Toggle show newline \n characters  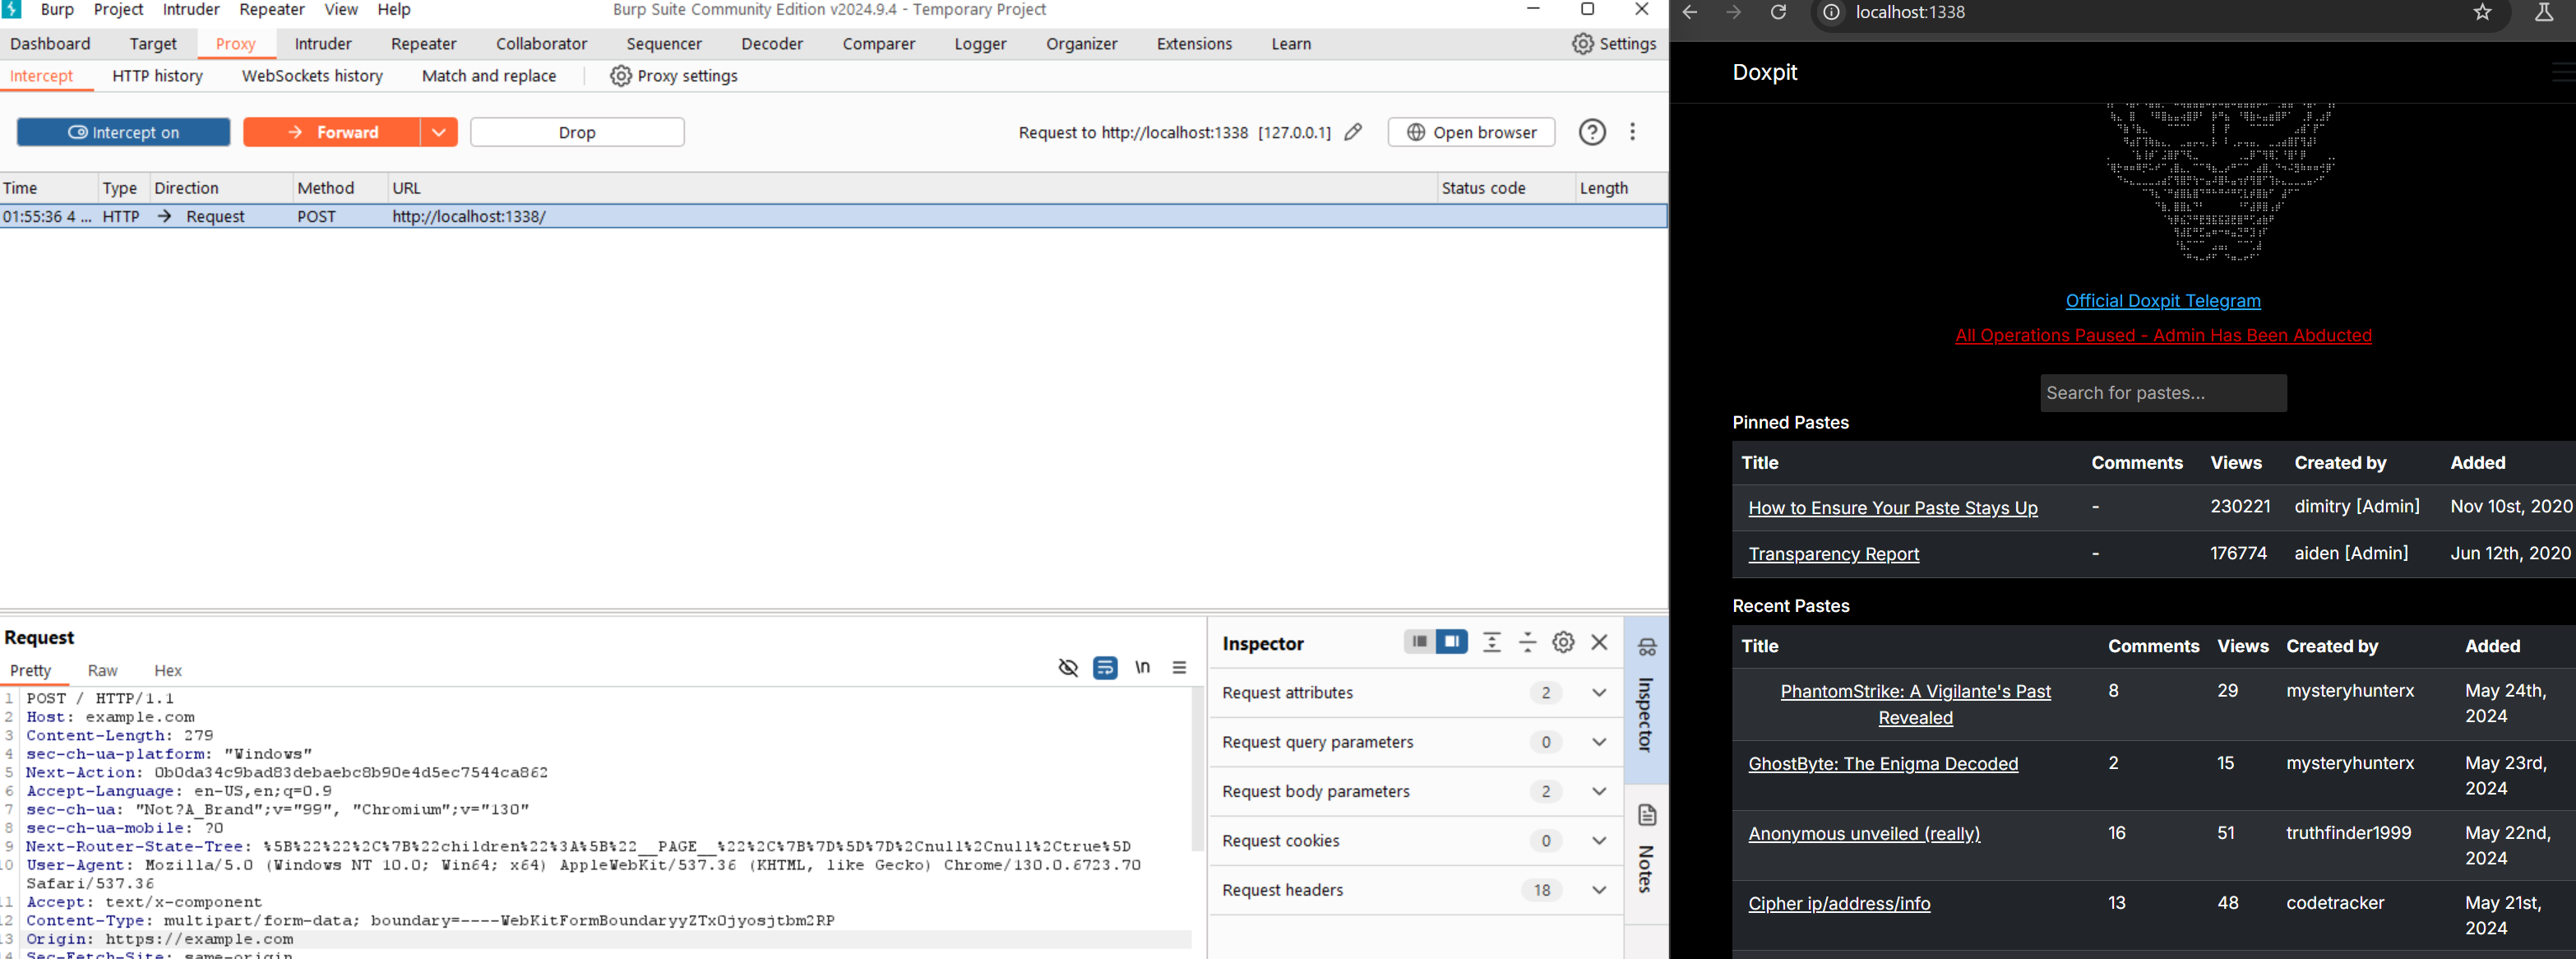point(1142,667)
